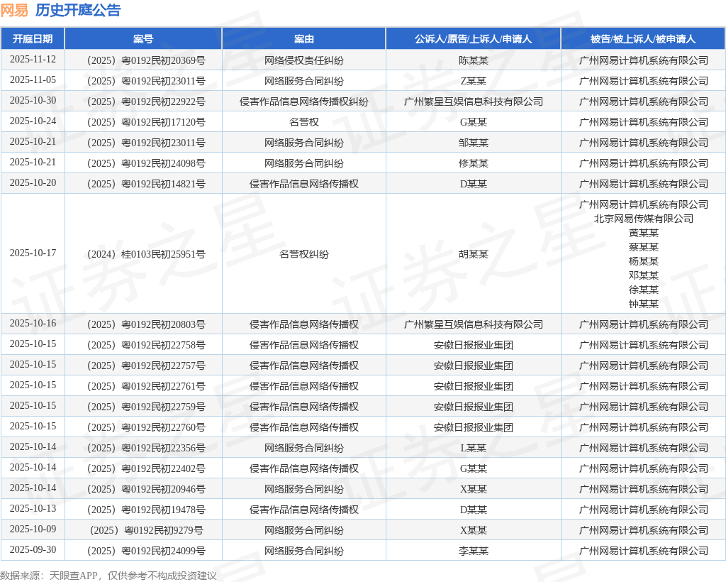Select the date cell 2025-10-24
The height and width of the screenshot is (582, 726).
click(33, 121)
